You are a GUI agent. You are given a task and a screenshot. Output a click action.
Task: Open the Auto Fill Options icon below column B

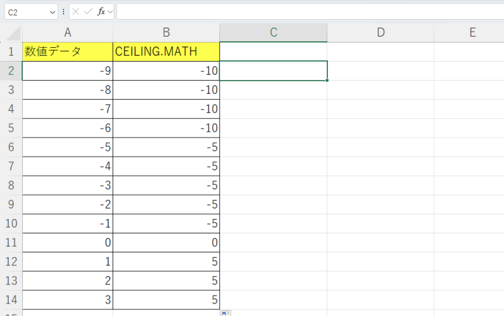click(x=225, y=313)
